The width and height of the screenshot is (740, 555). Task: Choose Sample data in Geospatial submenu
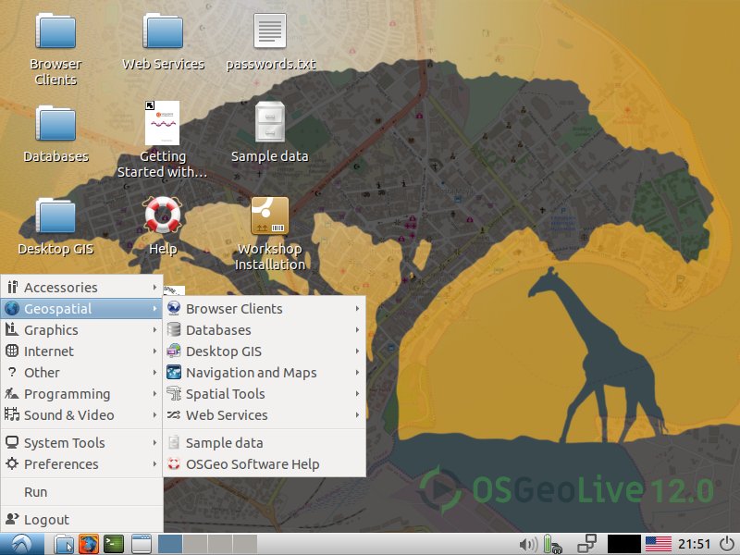pos(265,443)
